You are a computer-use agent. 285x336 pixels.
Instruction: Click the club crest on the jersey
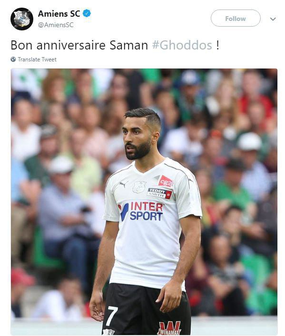click(139, 187)
